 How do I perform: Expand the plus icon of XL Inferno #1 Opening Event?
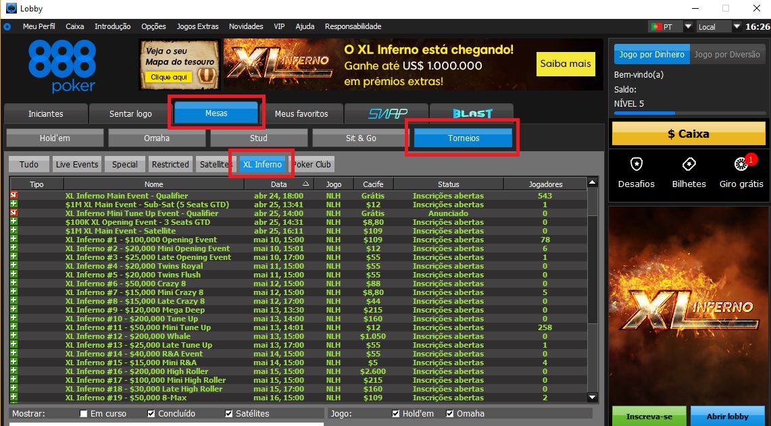coord(14,240)
